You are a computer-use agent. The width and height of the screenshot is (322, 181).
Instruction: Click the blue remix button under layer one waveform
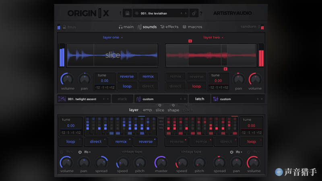148,76
